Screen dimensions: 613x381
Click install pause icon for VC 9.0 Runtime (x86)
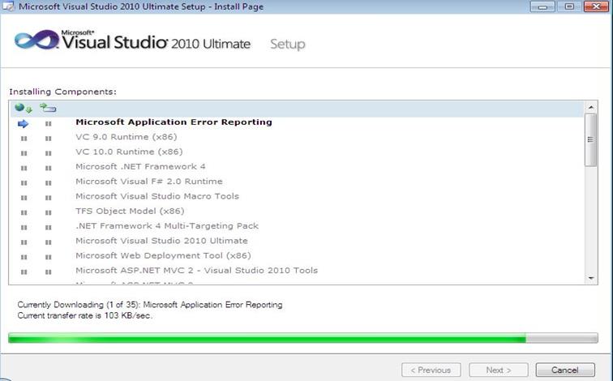pyautogui.click(x=48, y=139)
